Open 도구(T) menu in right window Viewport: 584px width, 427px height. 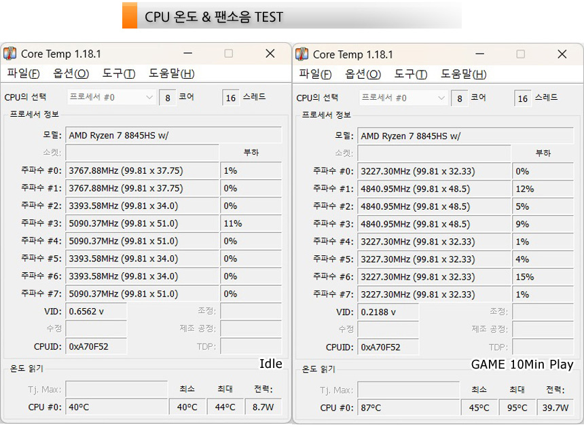point(410,74)
